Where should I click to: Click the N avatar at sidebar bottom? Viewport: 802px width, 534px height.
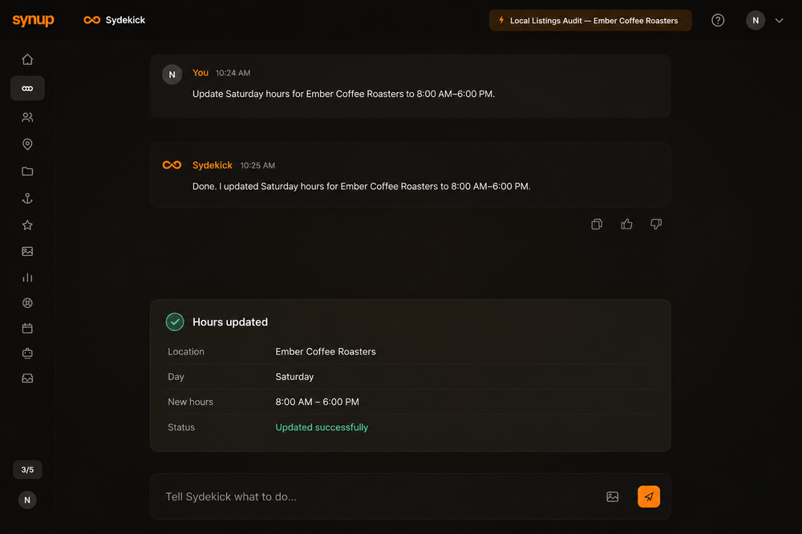[x=27, y=500]
